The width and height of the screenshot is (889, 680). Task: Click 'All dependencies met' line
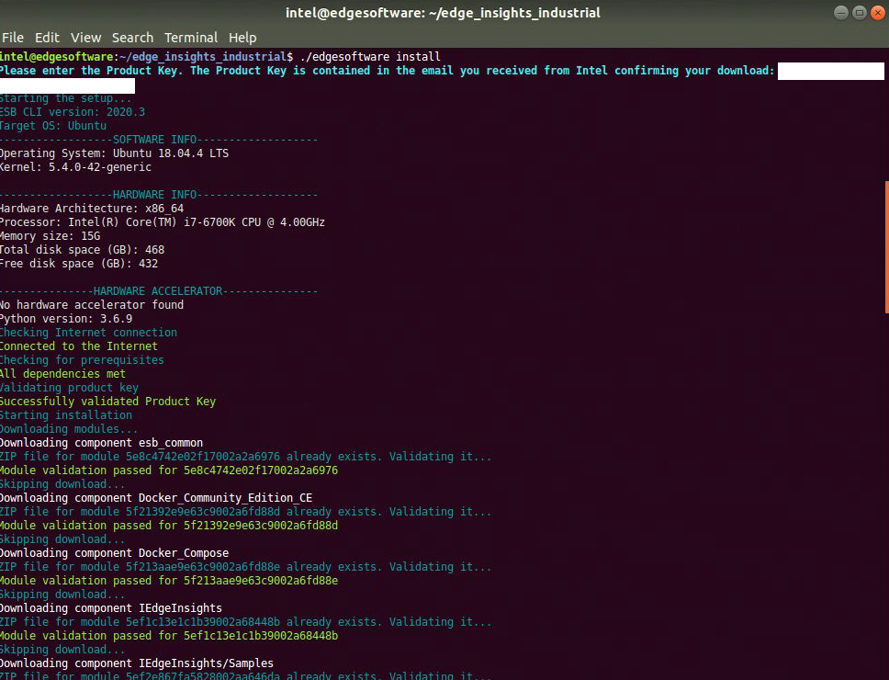coord(63,373)
